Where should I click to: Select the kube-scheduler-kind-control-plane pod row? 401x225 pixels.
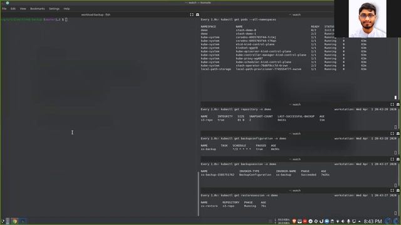[284, 62]
